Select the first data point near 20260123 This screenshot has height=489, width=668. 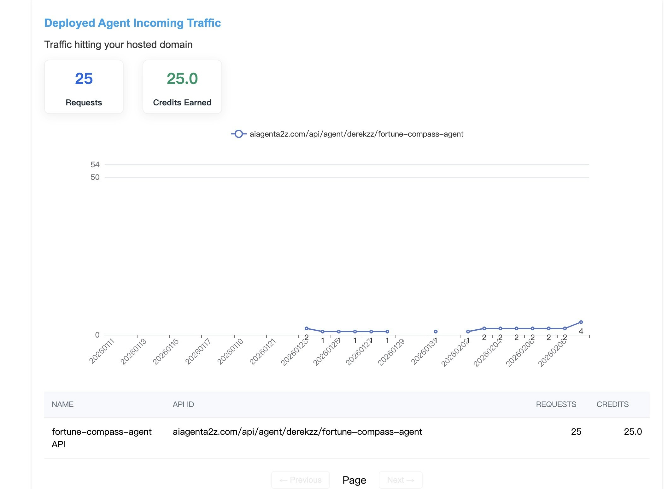click(x=306, y=328)
